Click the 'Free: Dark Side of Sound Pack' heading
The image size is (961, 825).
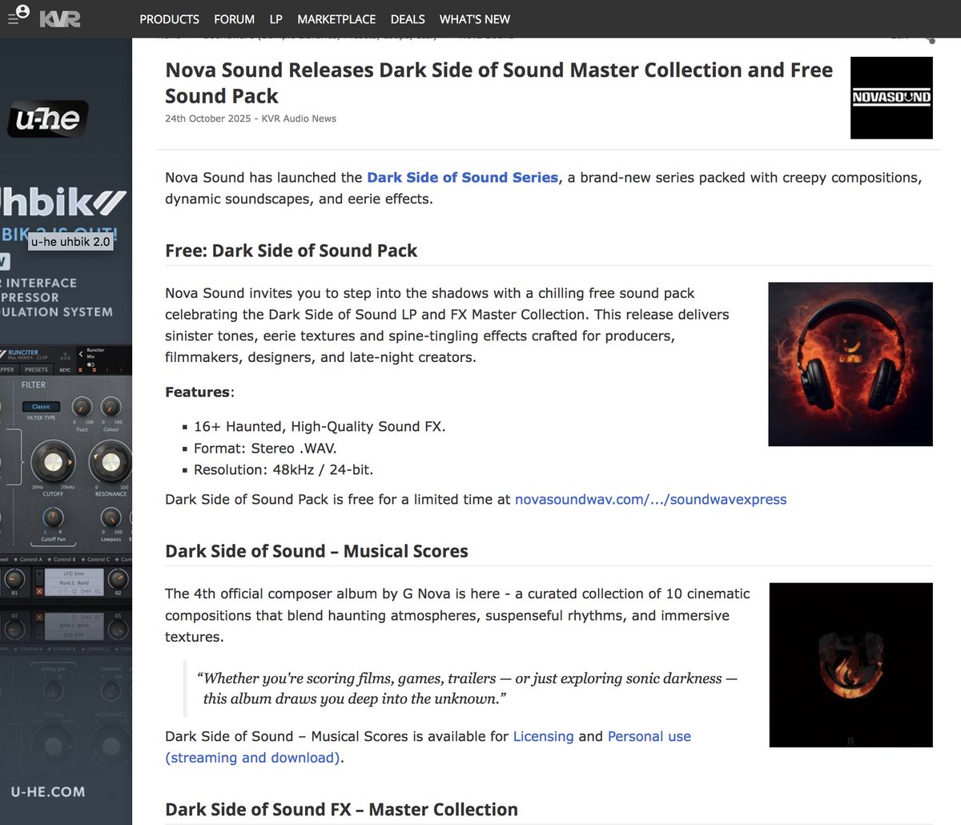(x=292, y=251)
